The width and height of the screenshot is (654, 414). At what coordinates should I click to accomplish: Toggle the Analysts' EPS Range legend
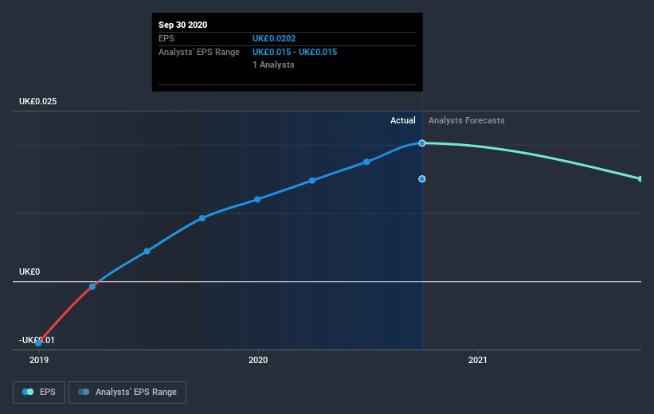pyautogui.click(x=127, y=392)
